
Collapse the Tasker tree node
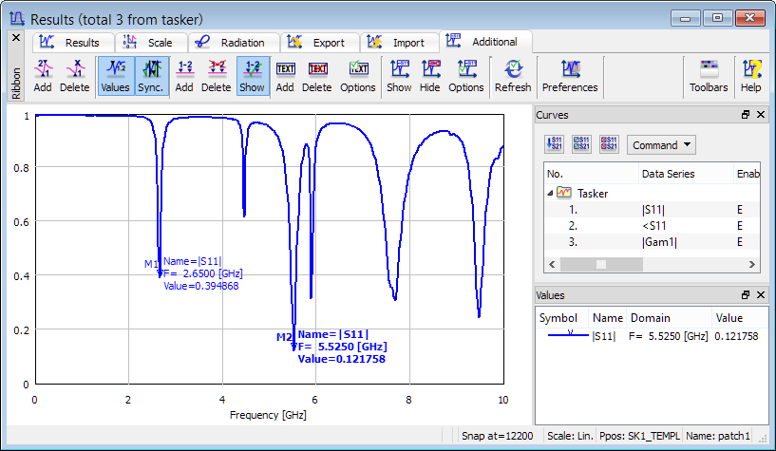point(552,193)
